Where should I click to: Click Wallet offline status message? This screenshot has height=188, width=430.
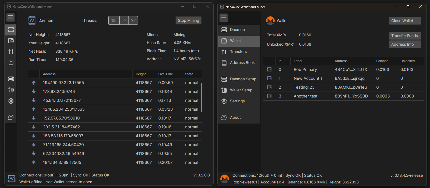pos(56,182)
